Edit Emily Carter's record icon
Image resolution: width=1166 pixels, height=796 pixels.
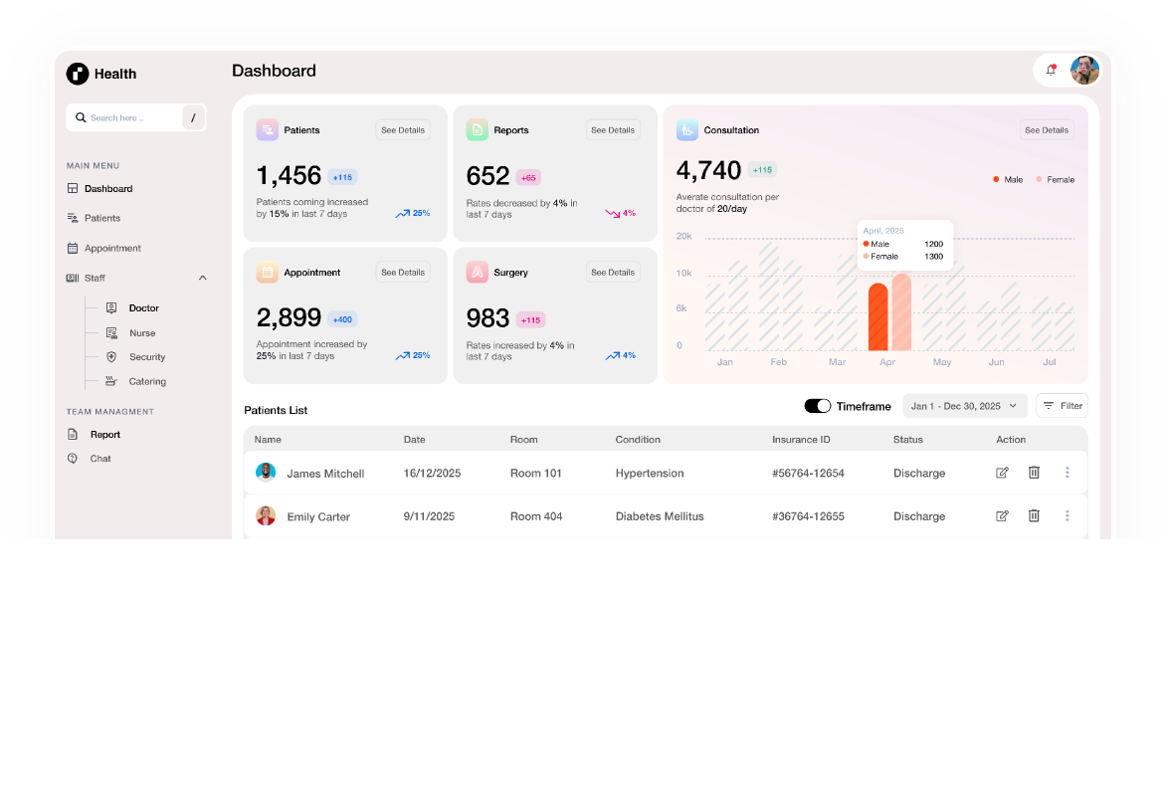(x=1002, y=515)
